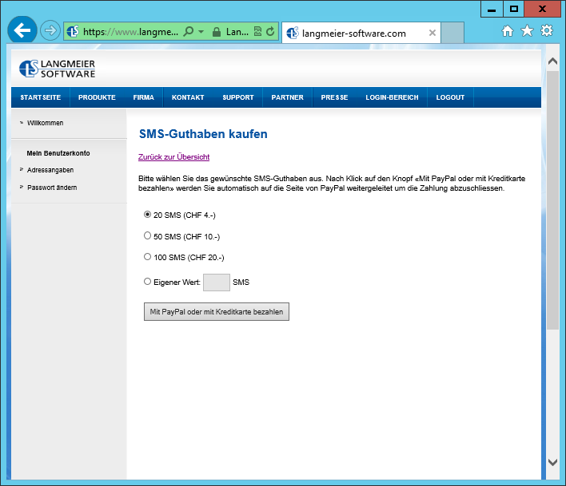Open the STARTSEITE menu item
566x486 pixels.
pyautogui.click(x=41, y=97)
